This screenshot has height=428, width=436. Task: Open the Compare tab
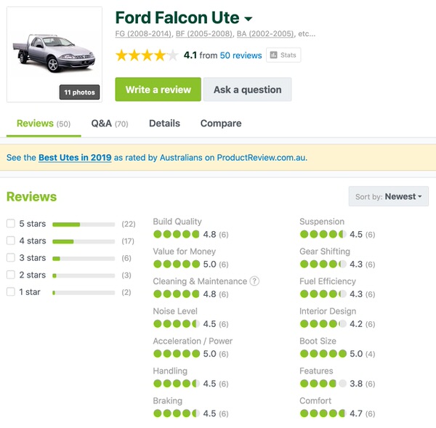pyautogui.click(x=221, y=124)
